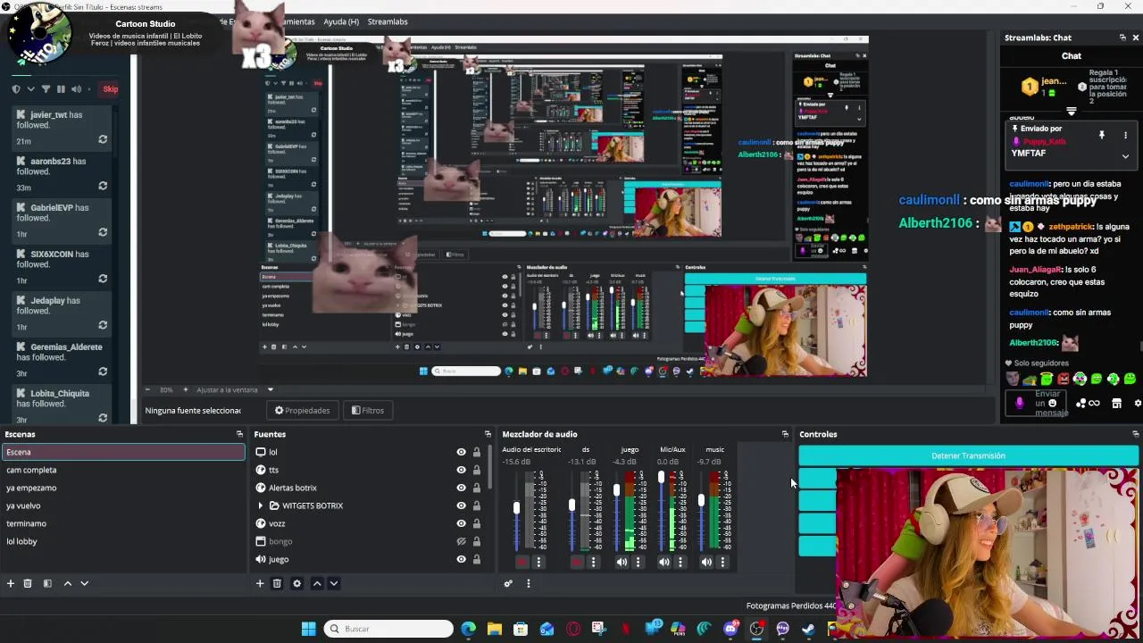
Task: Open source properties gear in Fuentes toolbar
Action: (x=296, y=583)
